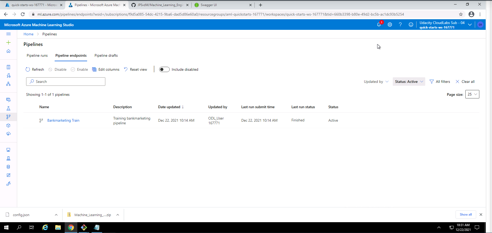Click the bottom sidebar pipe-shaped icon
The width and height of the screenshot is (492, 233).
point(8,184)
